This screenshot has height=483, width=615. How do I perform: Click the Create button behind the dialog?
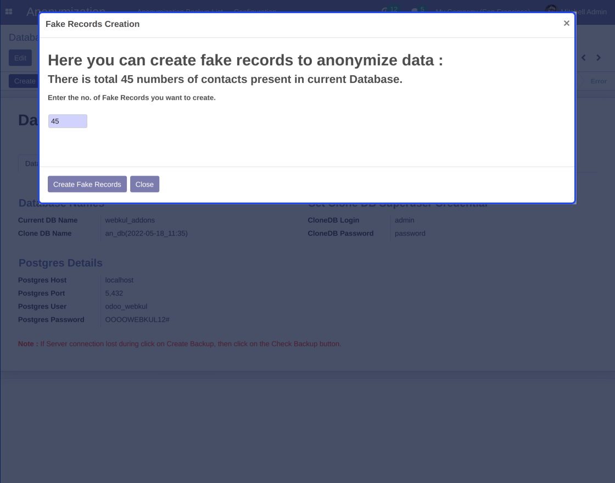click(24, 81)
